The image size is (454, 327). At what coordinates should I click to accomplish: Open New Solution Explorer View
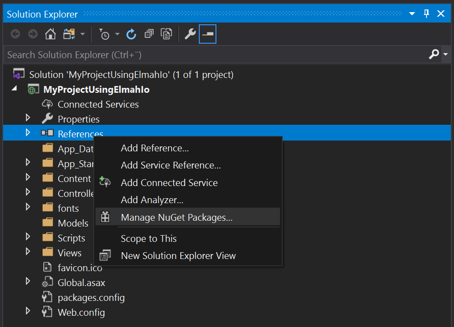pos(178,255)
